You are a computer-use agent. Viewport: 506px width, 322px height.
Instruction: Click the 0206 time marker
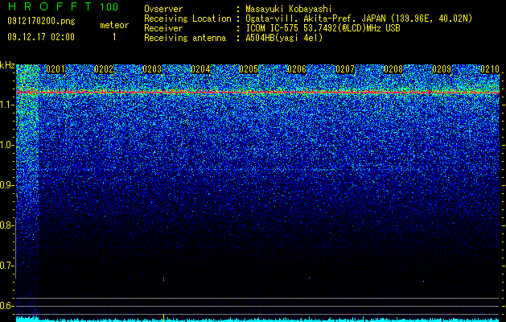tap(297, 69)
